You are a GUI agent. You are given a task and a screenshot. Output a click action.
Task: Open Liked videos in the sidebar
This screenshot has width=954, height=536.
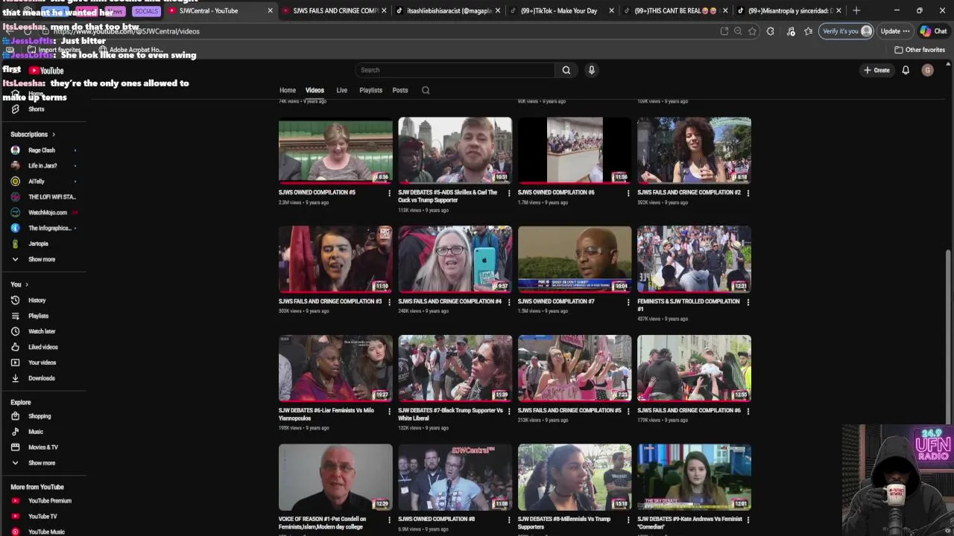pos(42,347)
